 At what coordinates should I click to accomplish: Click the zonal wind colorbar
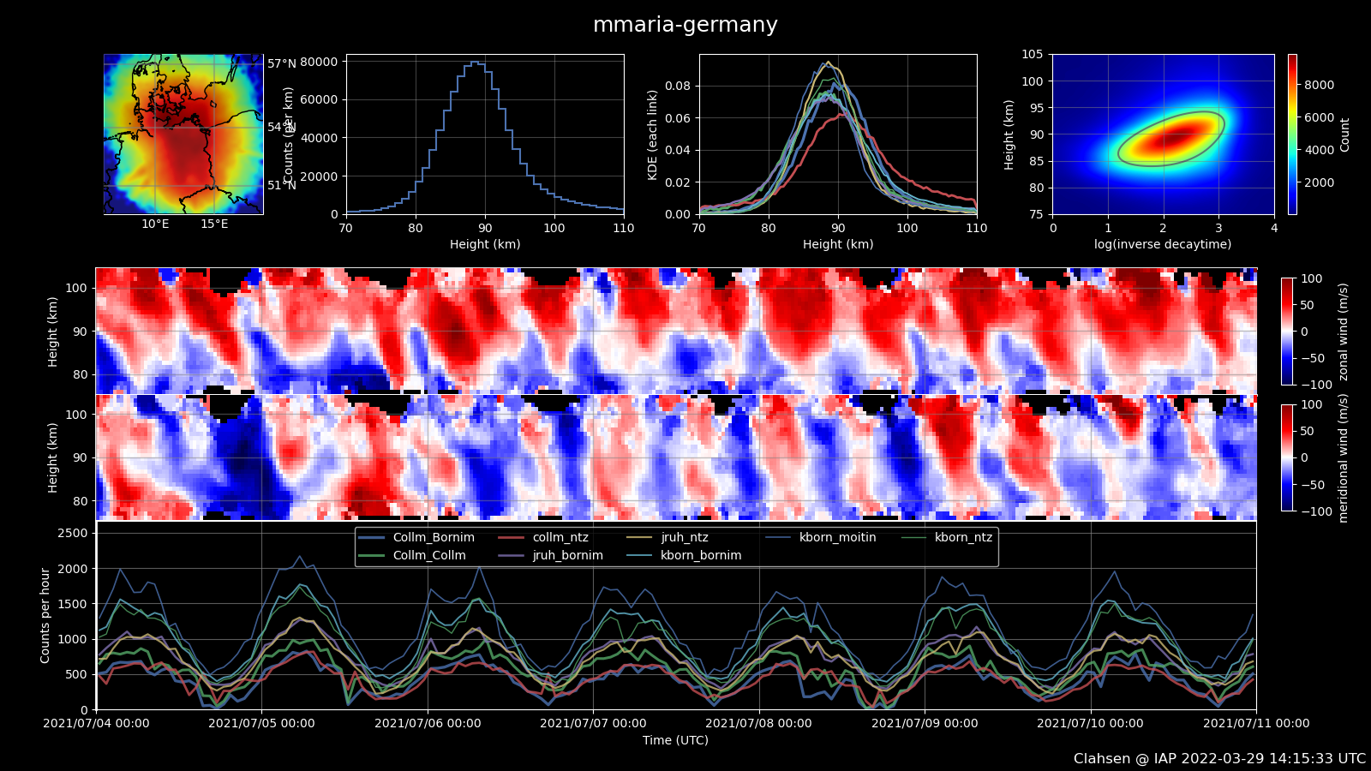(1287, 332)
